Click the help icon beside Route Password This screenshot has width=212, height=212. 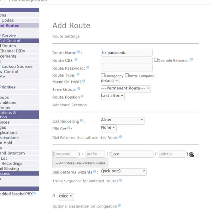(87, 67)
